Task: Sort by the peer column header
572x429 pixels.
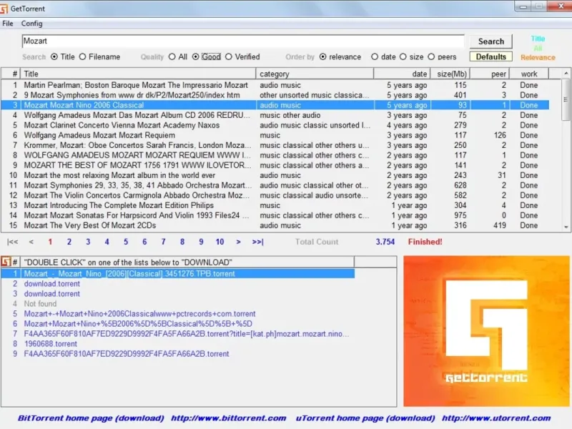Action: click(490, 74)
